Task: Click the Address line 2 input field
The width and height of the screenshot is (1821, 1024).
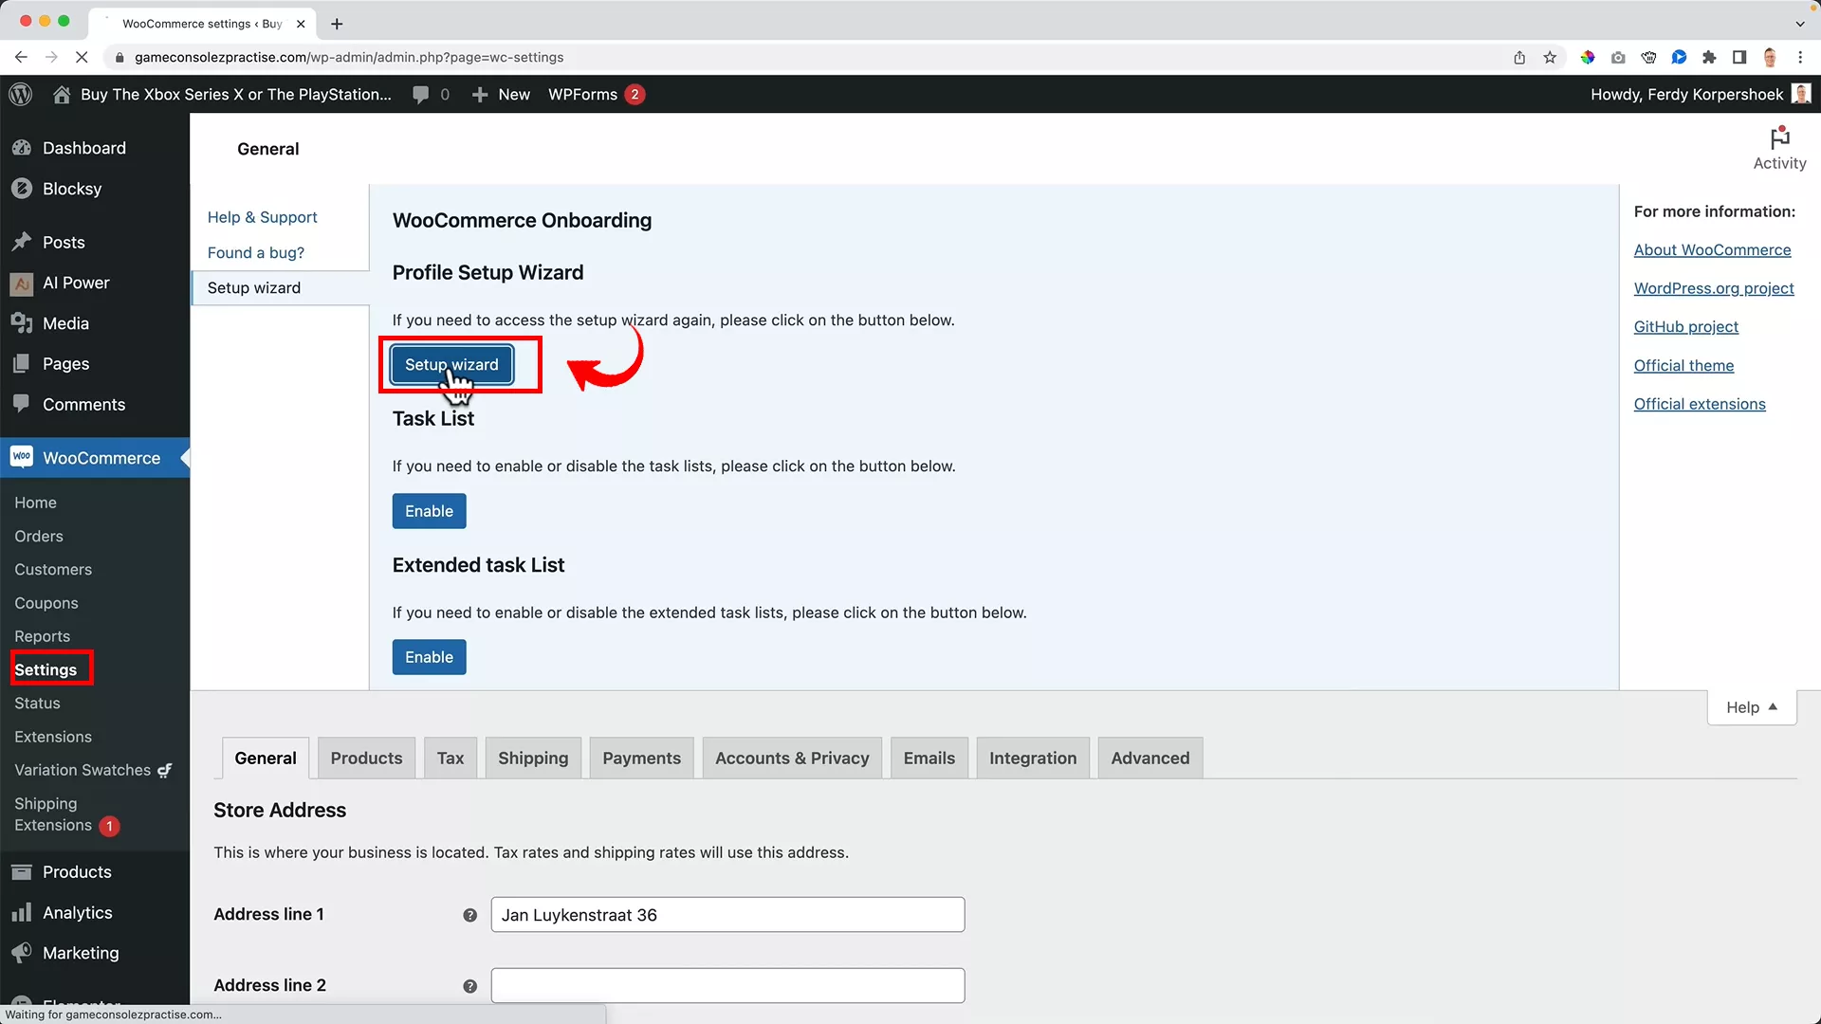Action: pos(727,985)
